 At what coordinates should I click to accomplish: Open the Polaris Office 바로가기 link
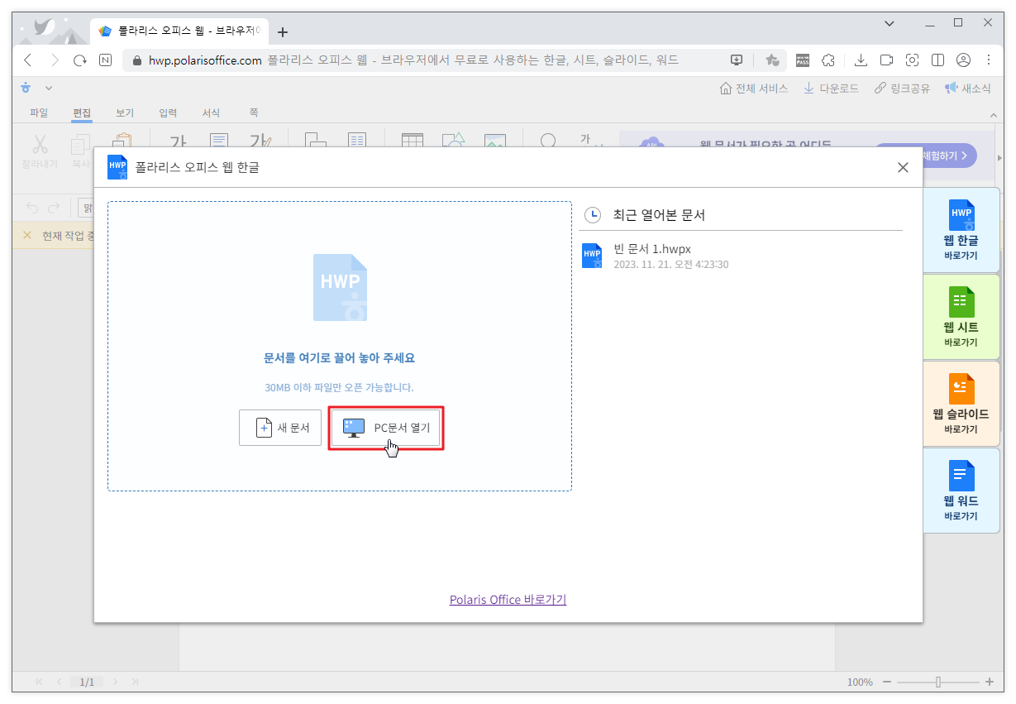point(507,599)
